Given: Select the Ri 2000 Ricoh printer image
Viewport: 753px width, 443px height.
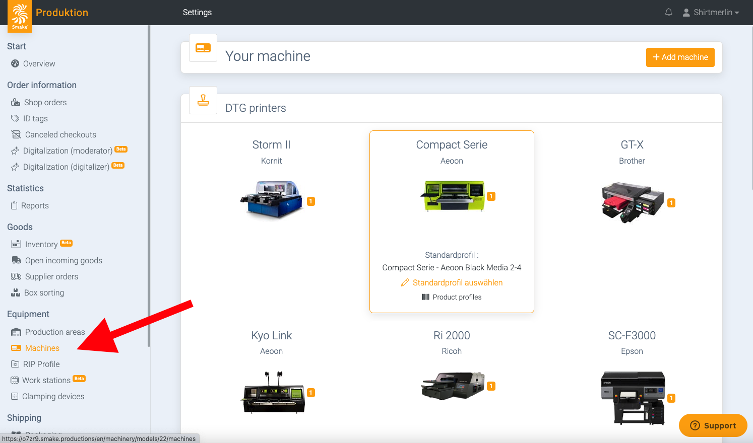Looking at the screenshot, I should click(x=453, y=386).
